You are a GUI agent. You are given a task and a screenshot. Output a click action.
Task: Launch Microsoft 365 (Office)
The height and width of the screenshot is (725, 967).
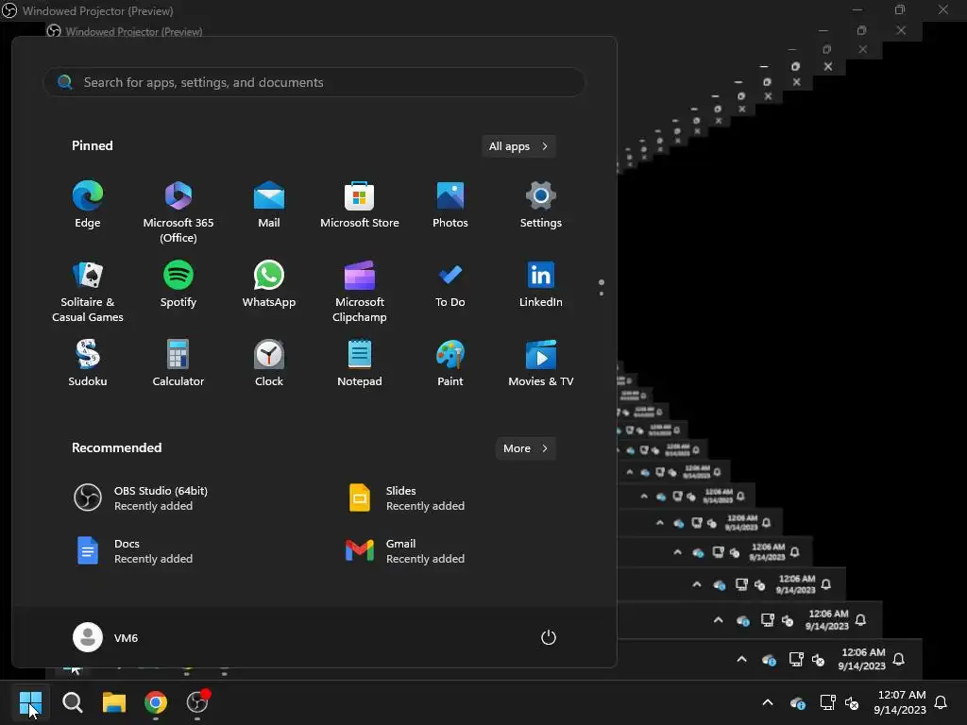[178, 211]
